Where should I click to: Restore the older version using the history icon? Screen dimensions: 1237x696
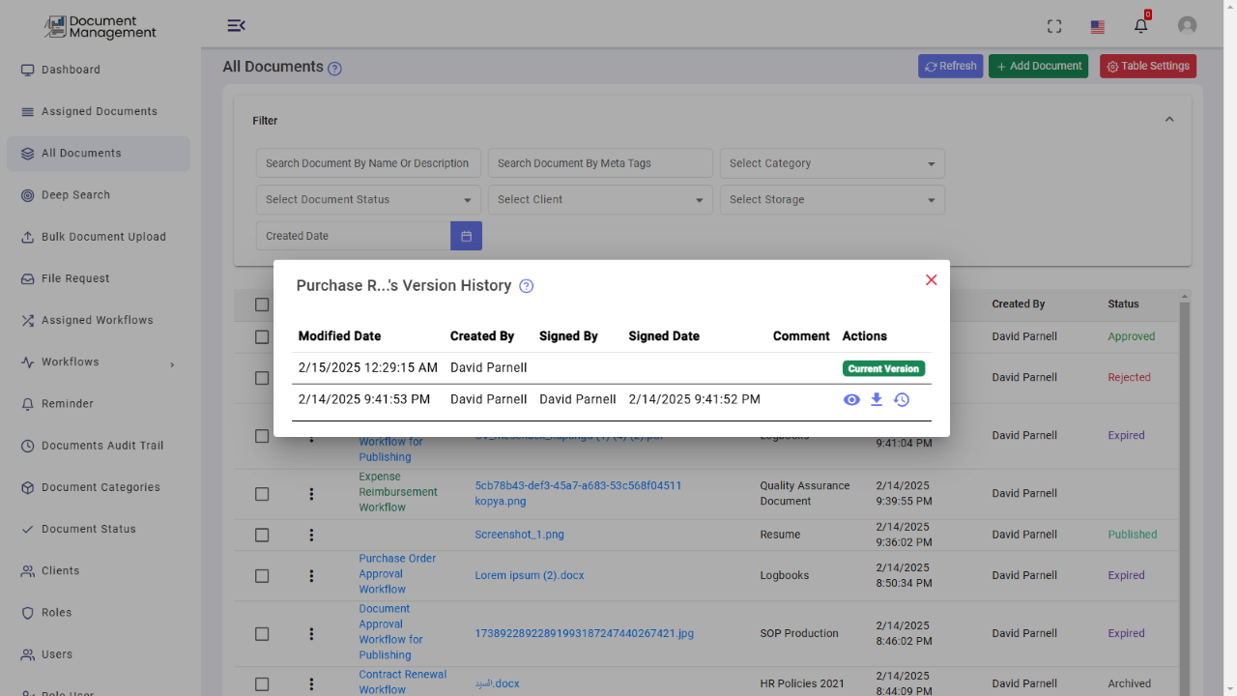(x=901, y=399)
